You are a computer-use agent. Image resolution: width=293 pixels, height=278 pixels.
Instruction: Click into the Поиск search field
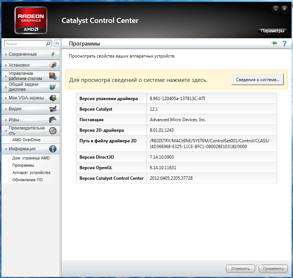[25, 44]
